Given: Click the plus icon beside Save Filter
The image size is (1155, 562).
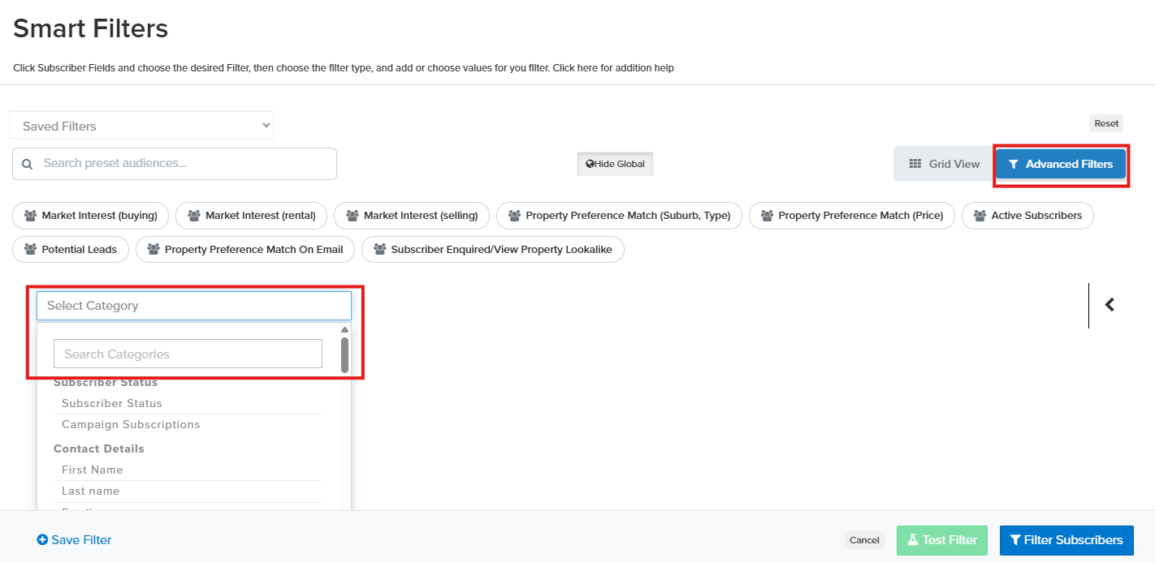Looking at the screenshot, I should tap(42, 540).
